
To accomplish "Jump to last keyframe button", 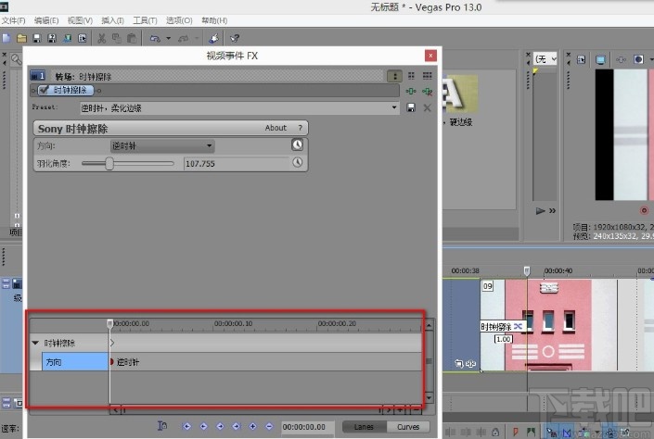I will coord(236,426).
